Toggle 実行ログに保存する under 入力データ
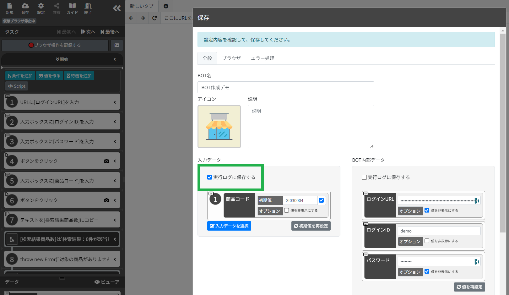The height and width of the screenshot is (295, 509). [209, 177]
